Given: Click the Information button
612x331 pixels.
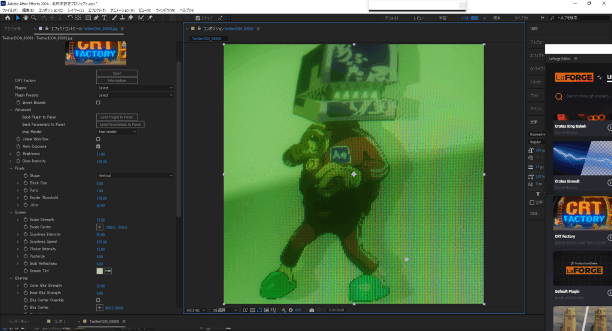Looking at the screenshot, I should click(117, 81).
